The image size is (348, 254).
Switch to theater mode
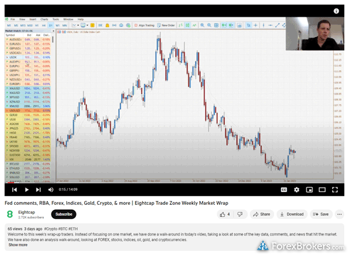click(322, 190)
